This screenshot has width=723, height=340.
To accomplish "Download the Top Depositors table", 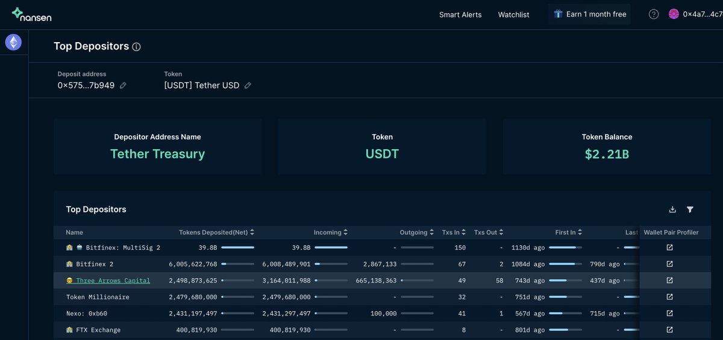I will tap(672, 209).
